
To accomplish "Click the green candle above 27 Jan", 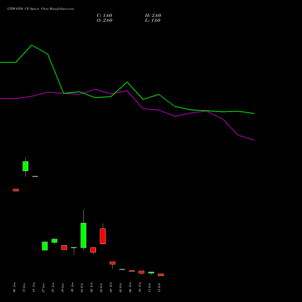I will click(x=45, y=246).
